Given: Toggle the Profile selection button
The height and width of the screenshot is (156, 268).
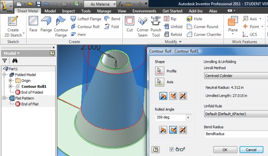Looking at the screenshot, I should (x=159, y=71).
